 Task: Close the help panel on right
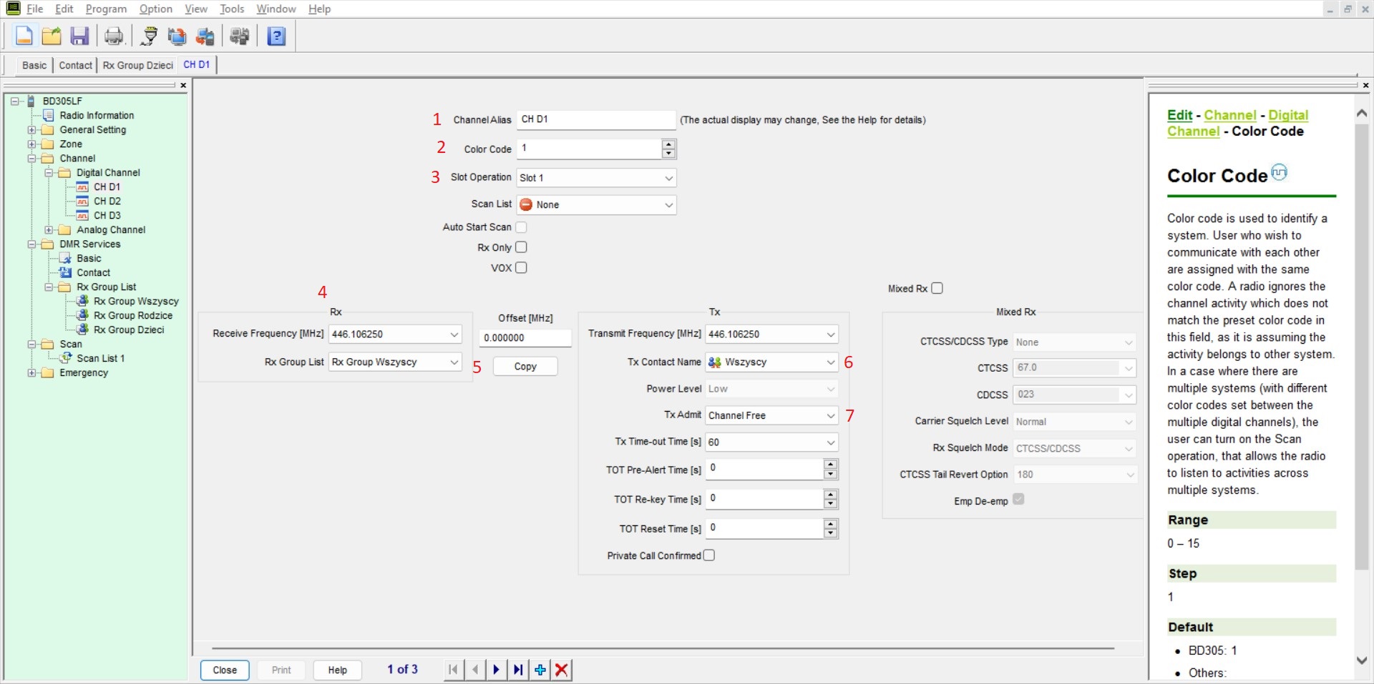point(1365,85)
